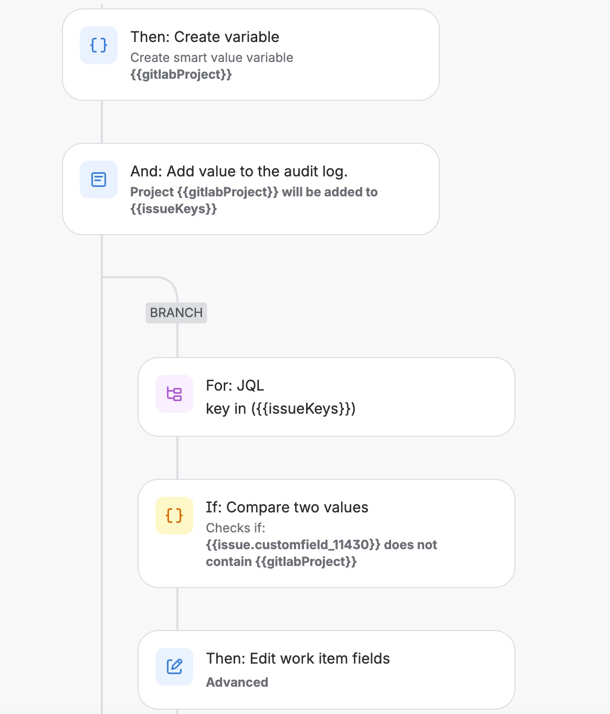Click the document icon beside audit log action
Image resolution: width=610 pixels, height=714 pixels.
(98, 180)
